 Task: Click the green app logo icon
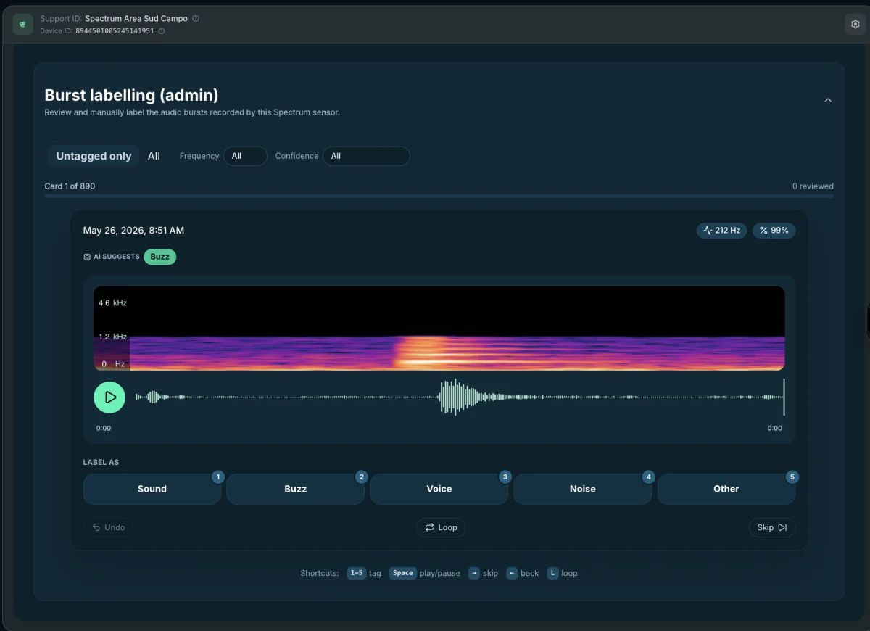click(23, 24)
